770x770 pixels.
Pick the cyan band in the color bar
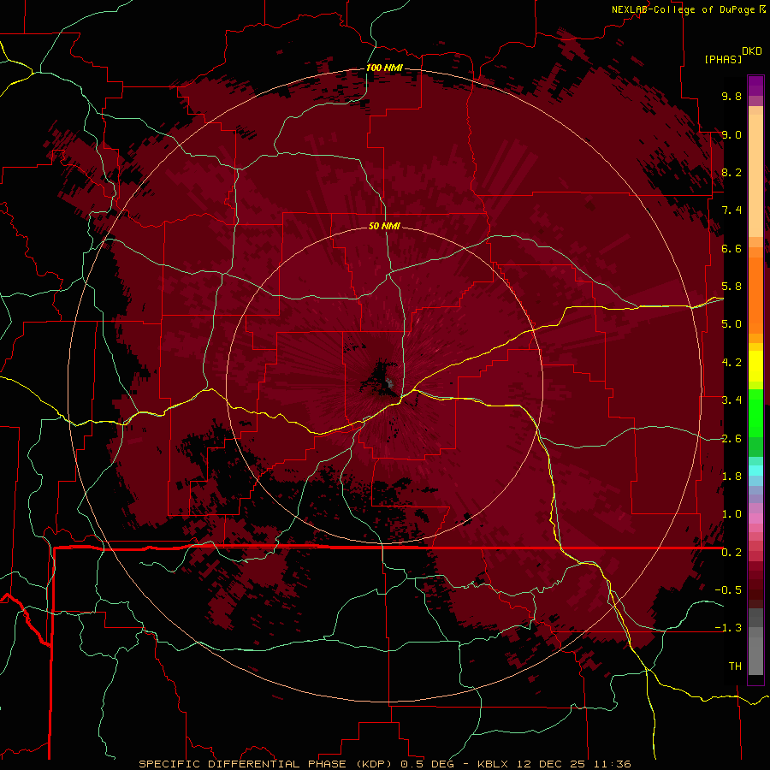(755, 471)
